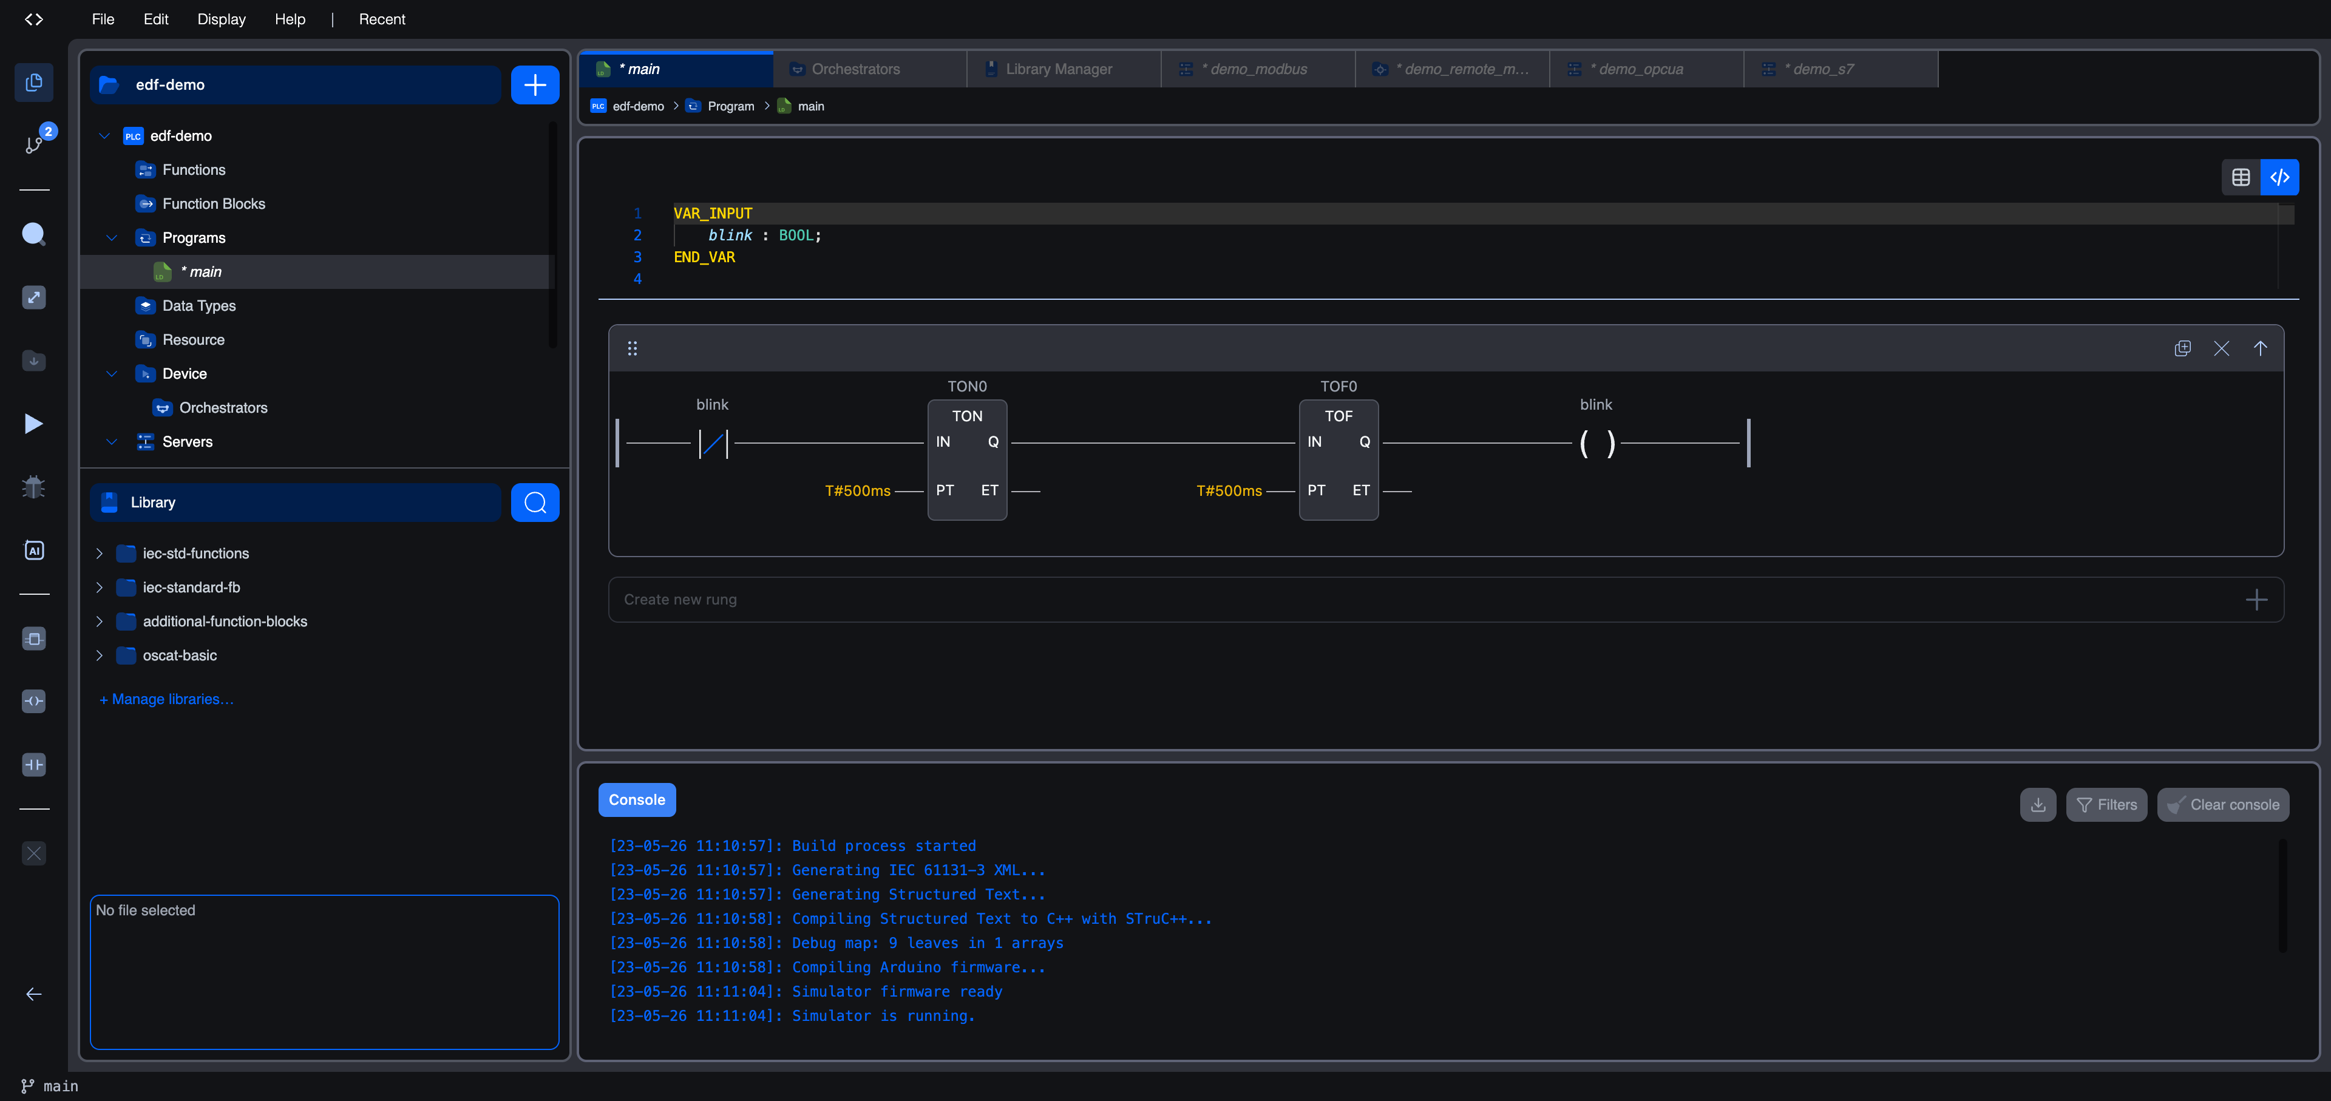Image resolution: width=2331 pixels, height=1101 pixels.
Task: Switch variables to table view
Action: [x=2241, y=177]
